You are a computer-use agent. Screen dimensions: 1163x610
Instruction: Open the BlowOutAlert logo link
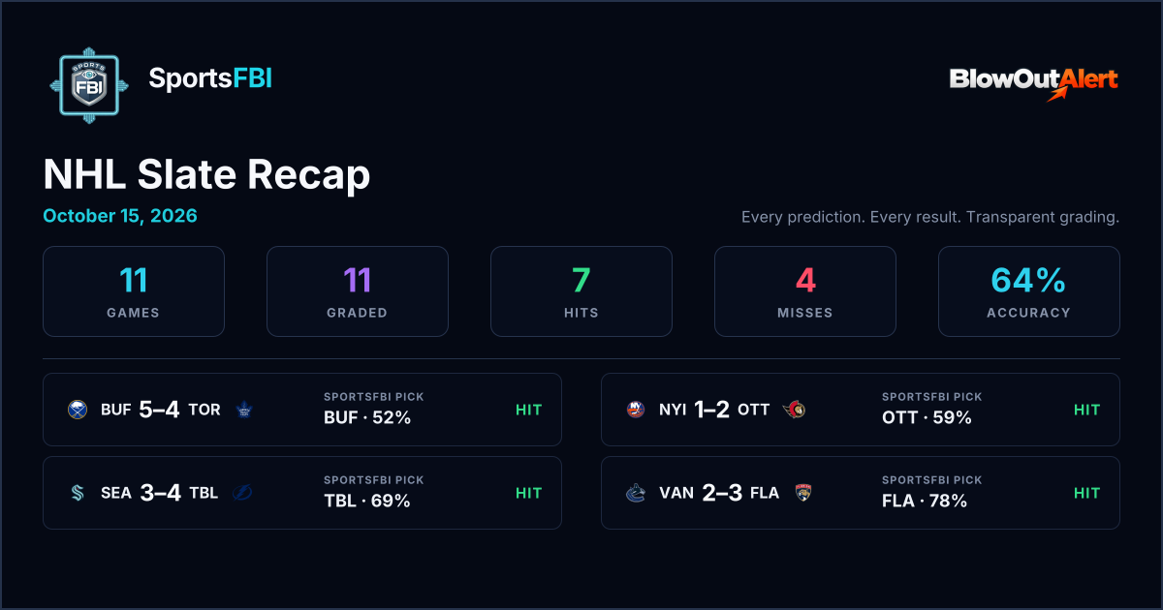(1034, 83)
